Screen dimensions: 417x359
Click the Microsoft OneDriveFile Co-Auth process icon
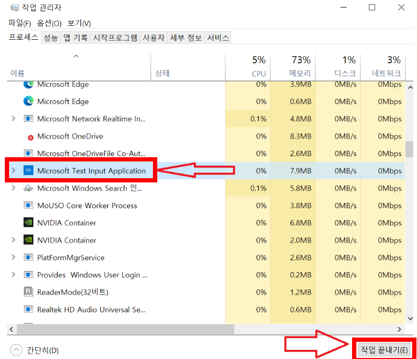point(28,154)
